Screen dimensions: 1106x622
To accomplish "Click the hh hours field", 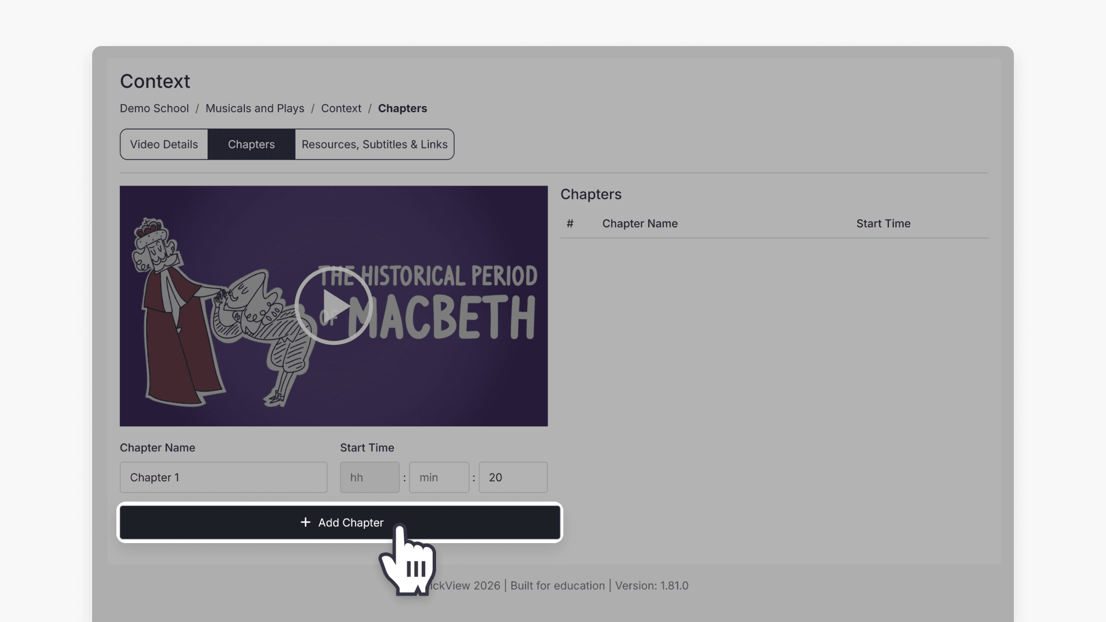I will coord(369,477).
